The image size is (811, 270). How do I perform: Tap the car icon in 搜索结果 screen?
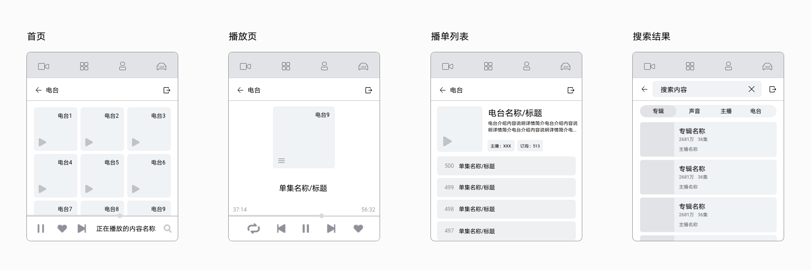click(767, 66)
